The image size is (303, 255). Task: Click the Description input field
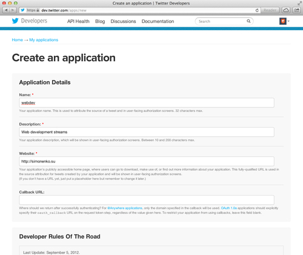pyautogui.click(x=147, y=132)
